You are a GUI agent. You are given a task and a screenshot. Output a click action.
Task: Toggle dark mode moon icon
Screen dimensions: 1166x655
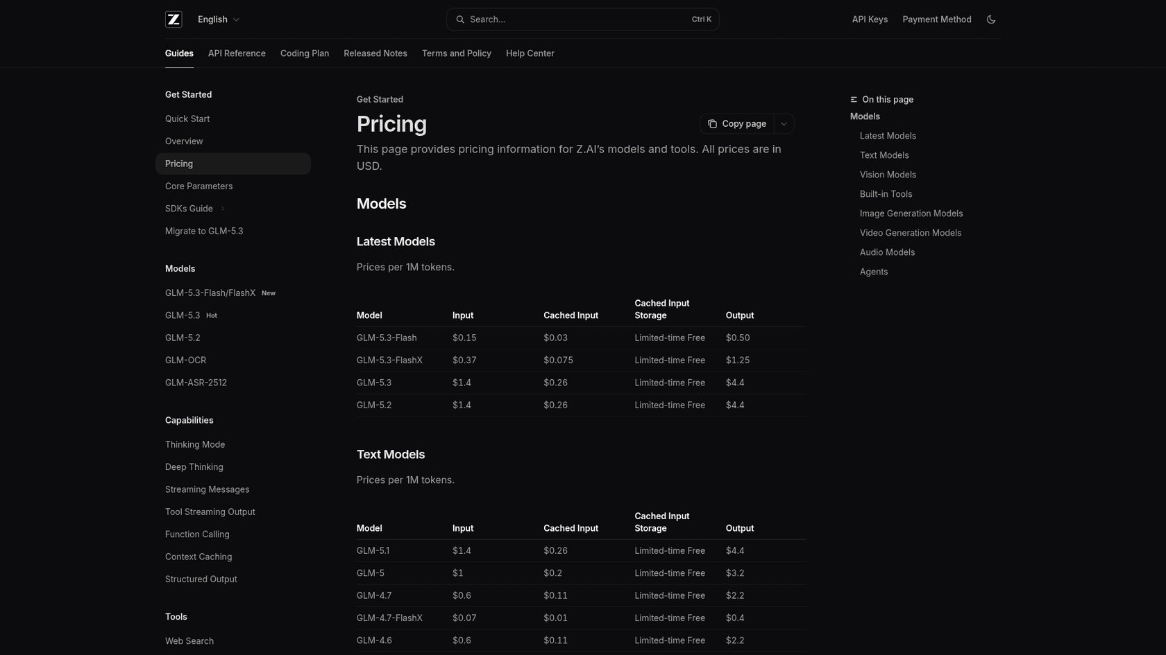point(991,19)
